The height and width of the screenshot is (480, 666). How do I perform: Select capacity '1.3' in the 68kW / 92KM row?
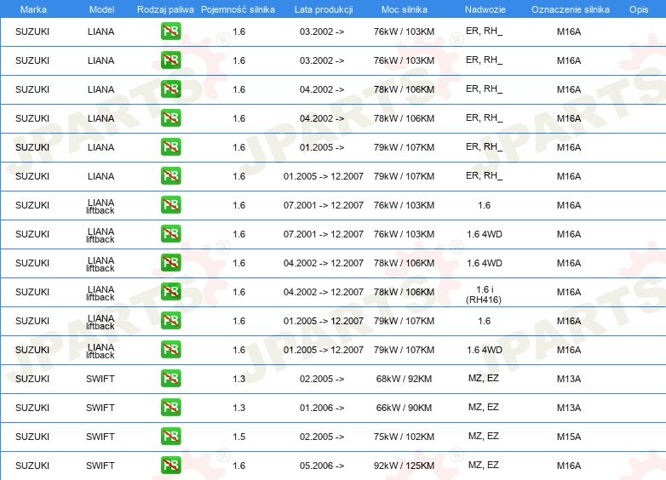click(238, 379)
